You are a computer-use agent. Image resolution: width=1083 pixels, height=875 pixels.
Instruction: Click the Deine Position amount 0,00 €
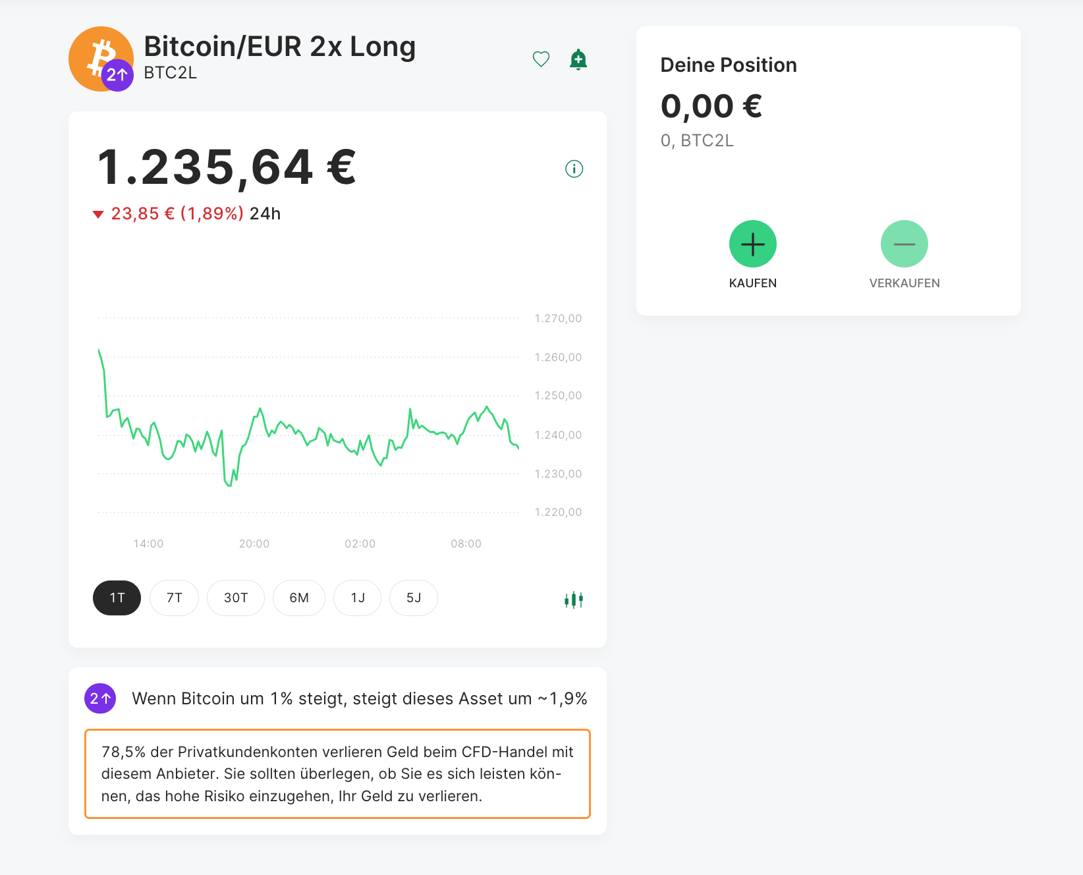click(711, 107)
